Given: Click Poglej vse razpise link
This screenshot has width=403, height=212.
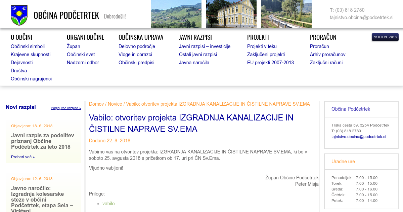Looking at the screenshot, I should [66, 108].
